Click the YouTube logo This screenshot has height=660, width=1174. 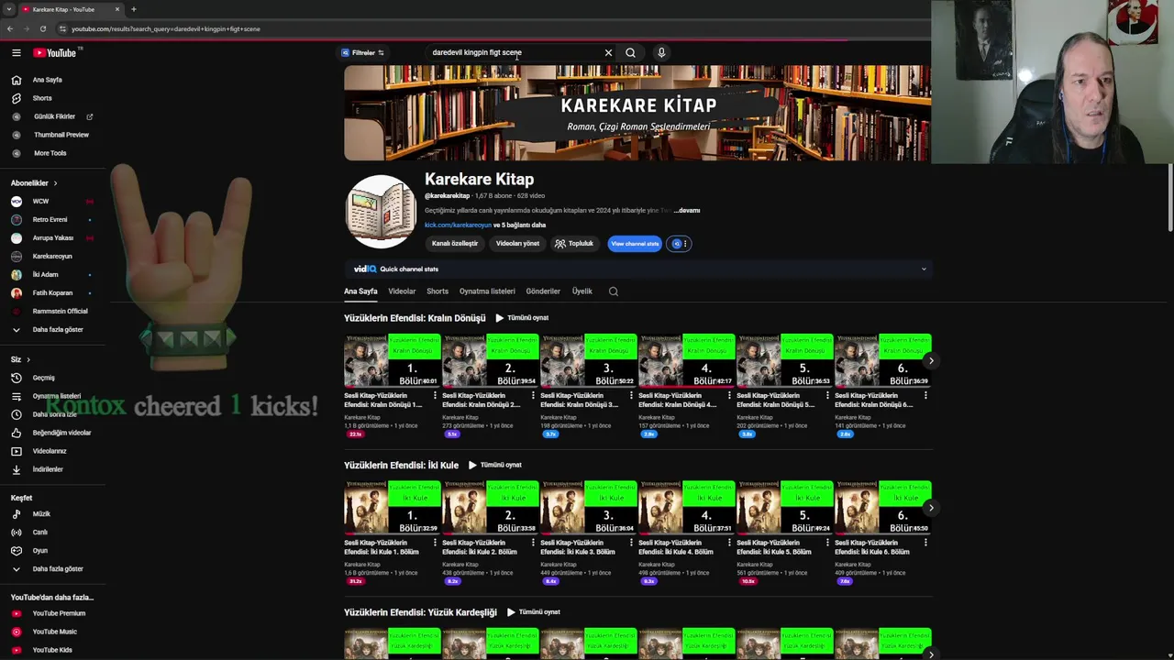55,53
